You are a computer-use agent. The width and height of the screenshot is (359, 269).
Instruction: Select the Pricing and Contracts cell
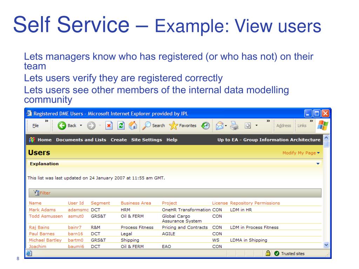pyautogui.click(x=185, y=227)
